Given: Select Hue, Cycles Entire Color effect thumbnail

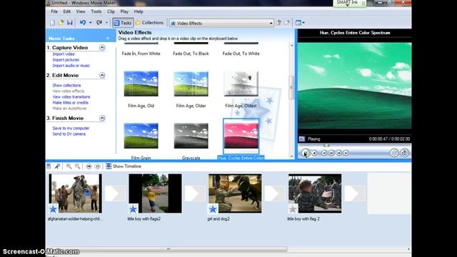Looking at the screenshot, I should 241,136.
